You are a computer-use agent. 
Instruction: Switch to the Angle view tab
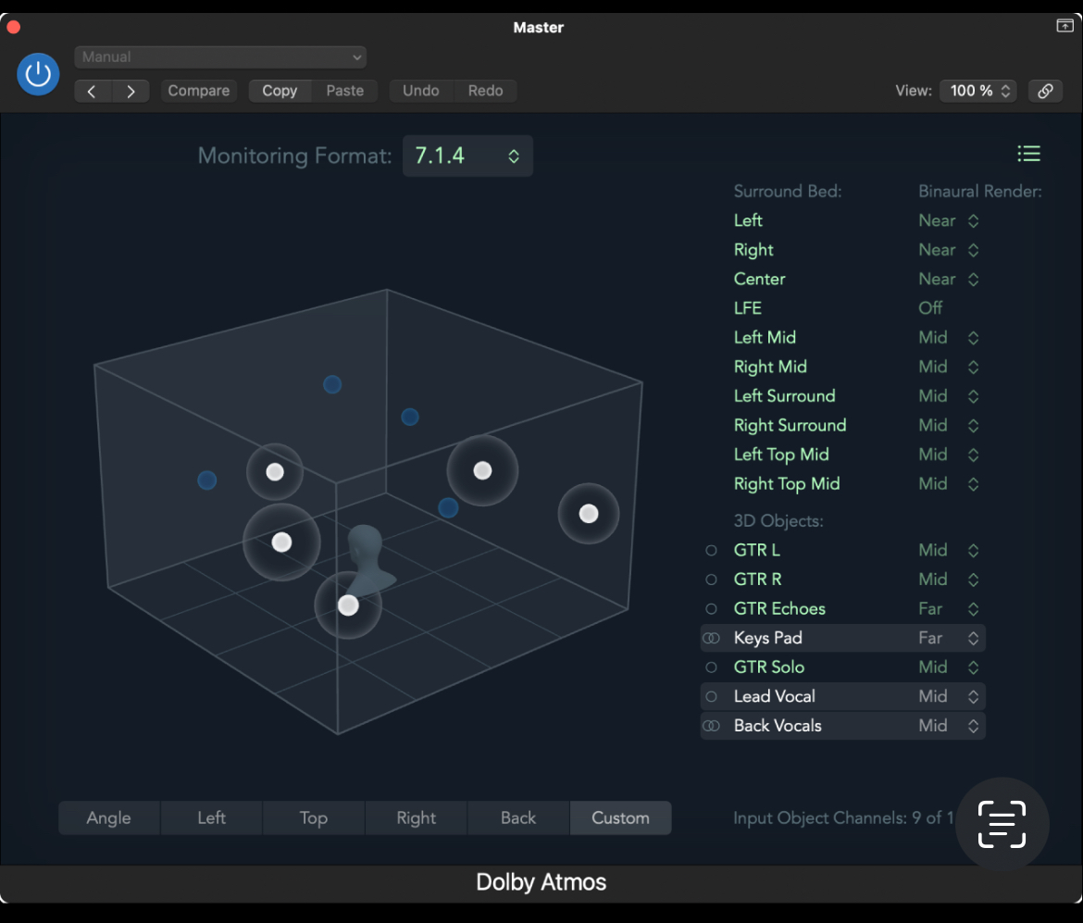coord(109,818)
